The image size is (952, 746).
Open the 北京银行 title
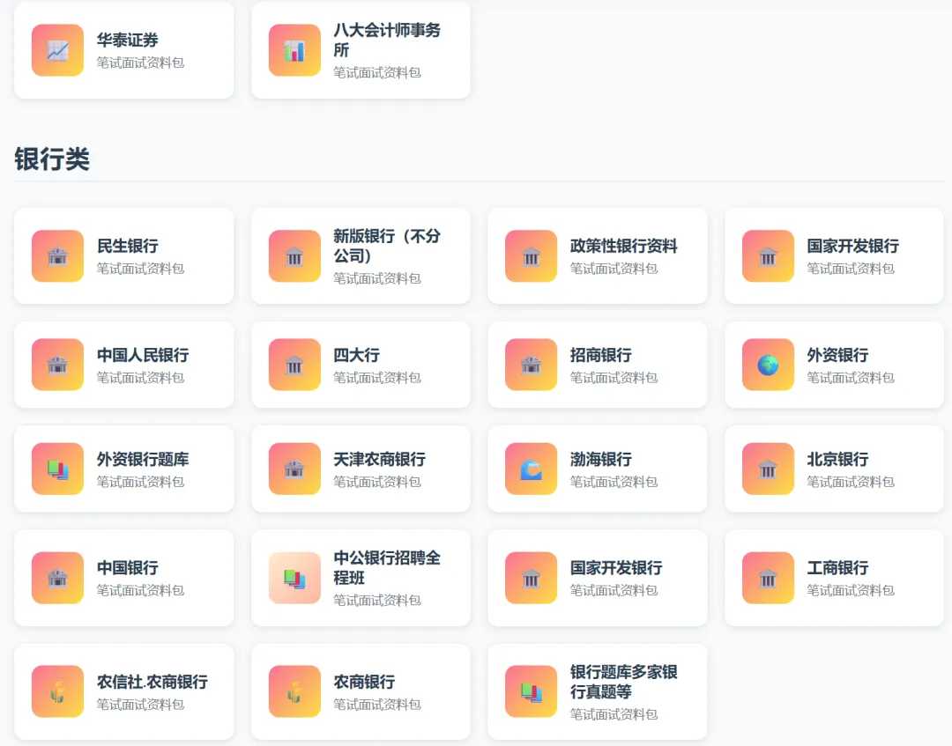(x=837, y=459)
